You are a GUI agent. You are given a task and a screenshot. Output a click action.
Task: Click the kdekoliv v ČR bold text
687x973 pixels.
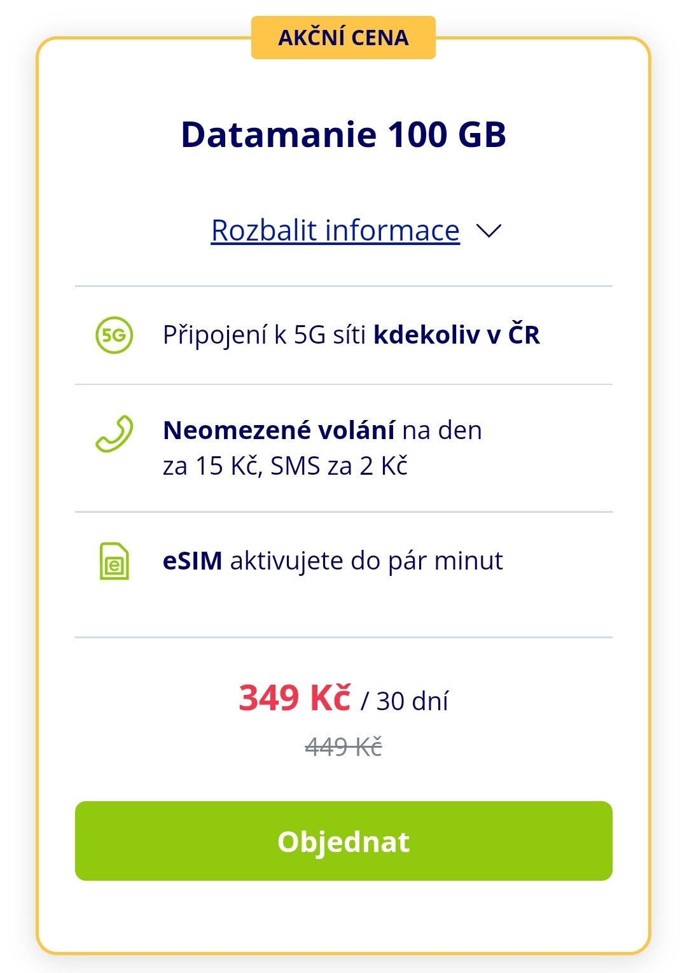pos(457,335)
